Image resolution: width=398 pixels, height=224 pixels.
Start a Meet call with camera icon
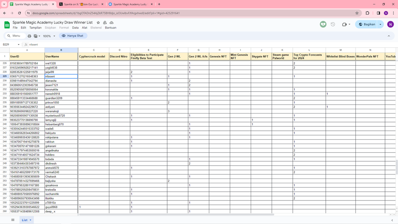click(344, 25)
